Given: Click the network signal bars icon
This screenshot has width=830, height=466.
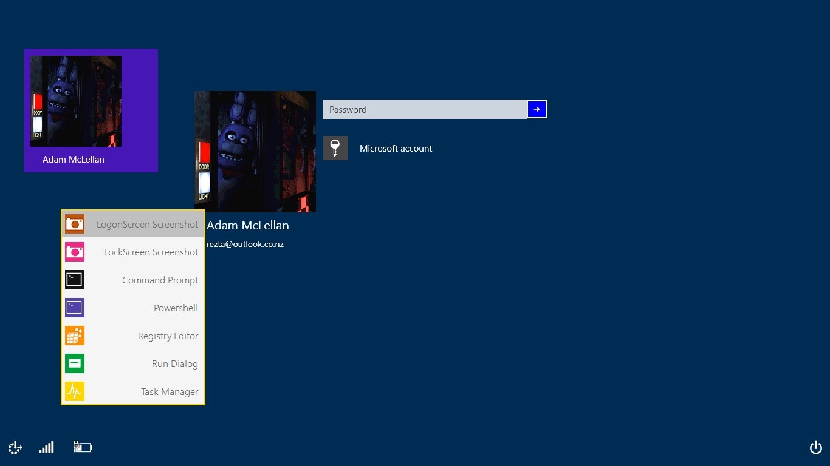Looking at the screenshot, I should [x=46, y=447].
